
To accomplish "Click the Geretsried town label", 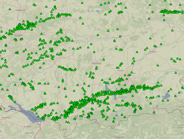I will click(122, 97).
